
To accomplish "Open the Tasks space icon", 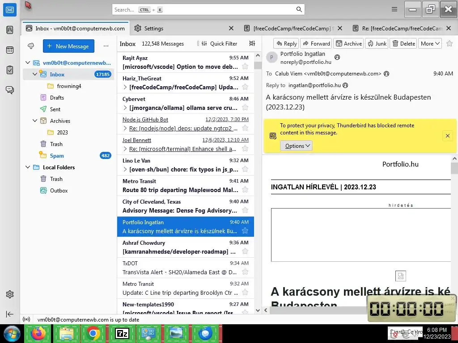I will pyautogui.click(x=10, y=70).
